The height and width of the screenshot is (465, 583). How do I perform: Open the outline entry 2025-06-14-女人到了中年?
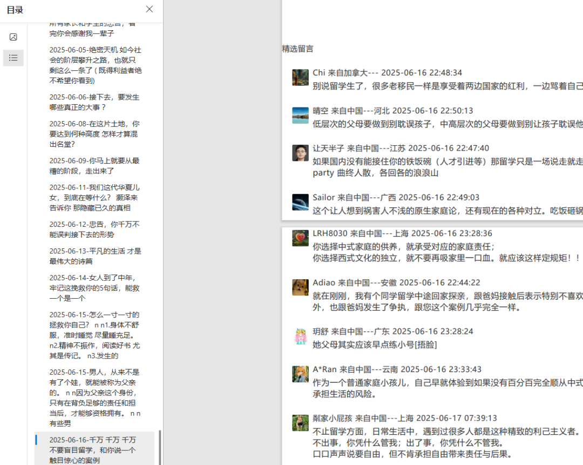pyautogui.click(x=94, y=288)
